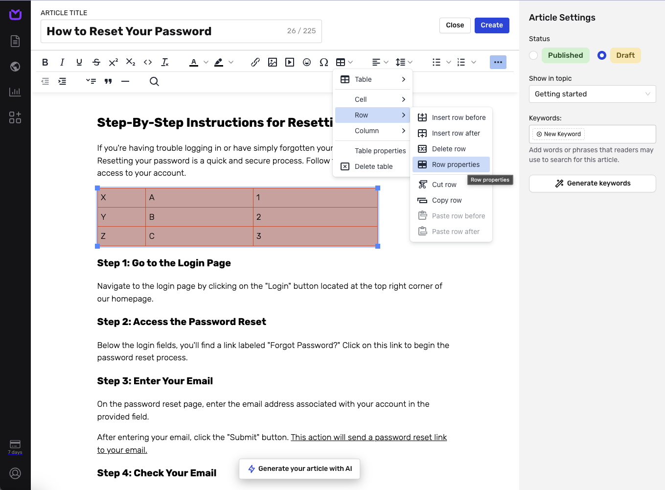
Task: Edit the article title field
Action: click(x=181, y=31)
